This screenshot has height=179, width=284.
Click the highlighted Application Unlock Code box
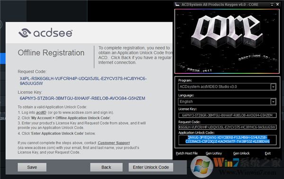click(x=227, y=140)
